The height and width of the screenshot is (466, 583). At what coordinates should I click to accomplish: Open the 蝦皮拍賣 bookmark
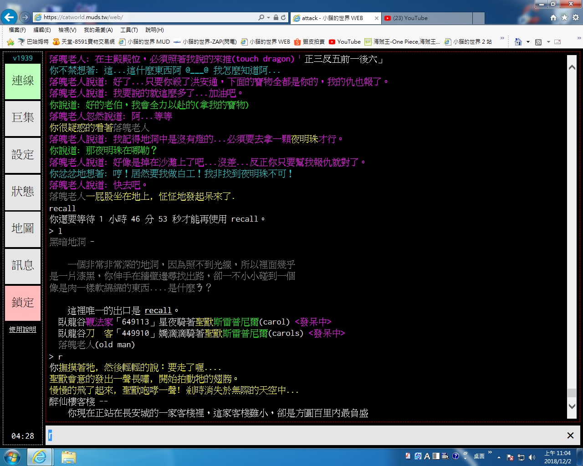coord(309,42)
